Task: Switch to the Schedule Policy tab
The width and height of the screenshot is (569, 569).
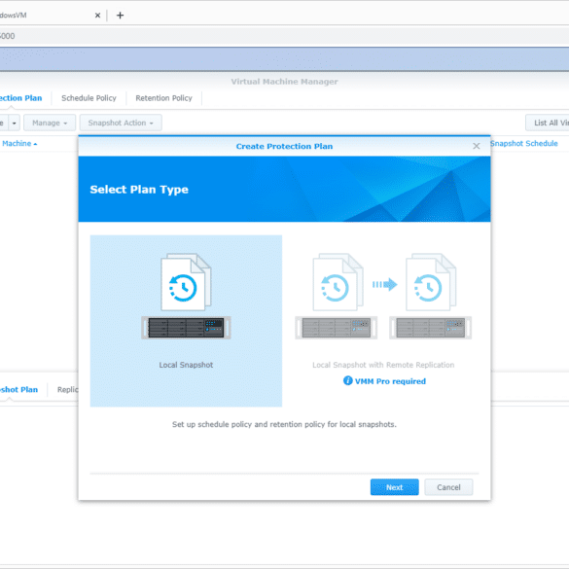Action: [89, 98]
